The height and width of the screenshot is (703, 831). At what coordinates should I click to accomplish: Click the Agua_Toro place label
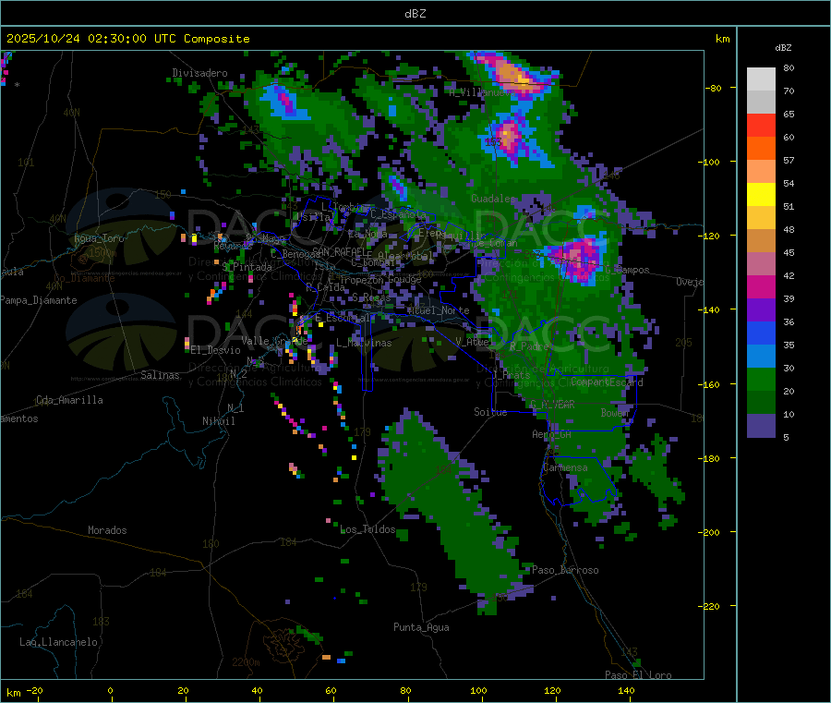(x=99, y=238)
